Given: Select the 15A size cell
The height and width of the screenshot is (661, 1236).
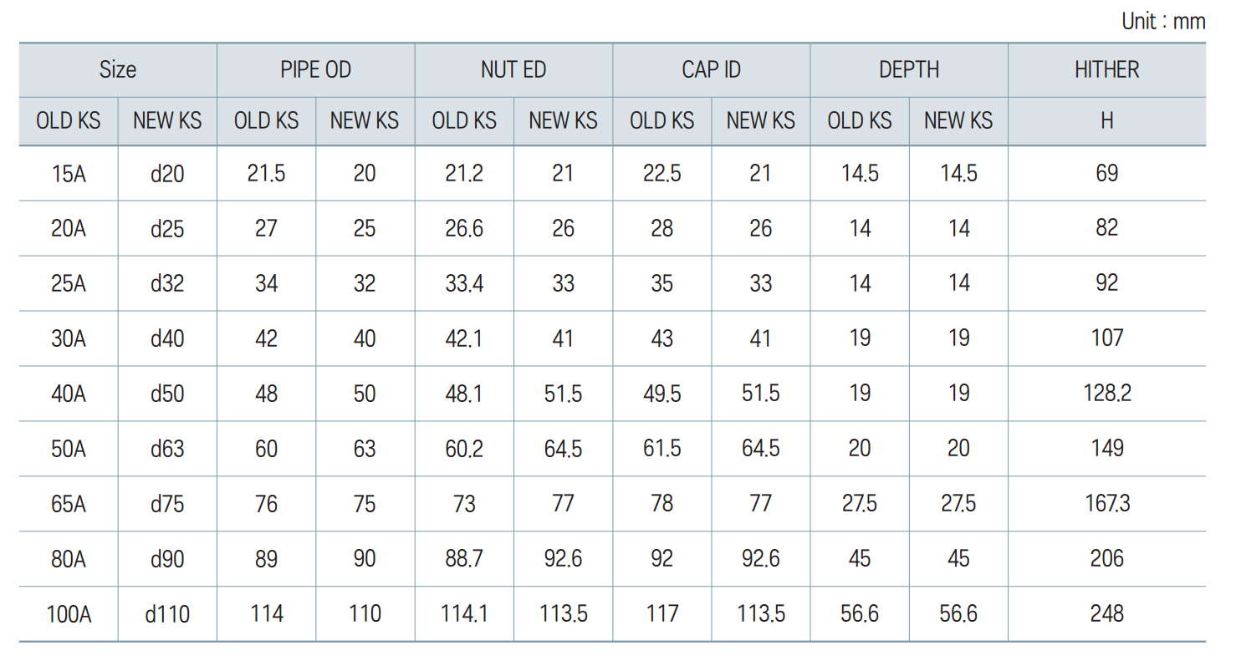Looking at the screenshot, I should coord(69,174).
